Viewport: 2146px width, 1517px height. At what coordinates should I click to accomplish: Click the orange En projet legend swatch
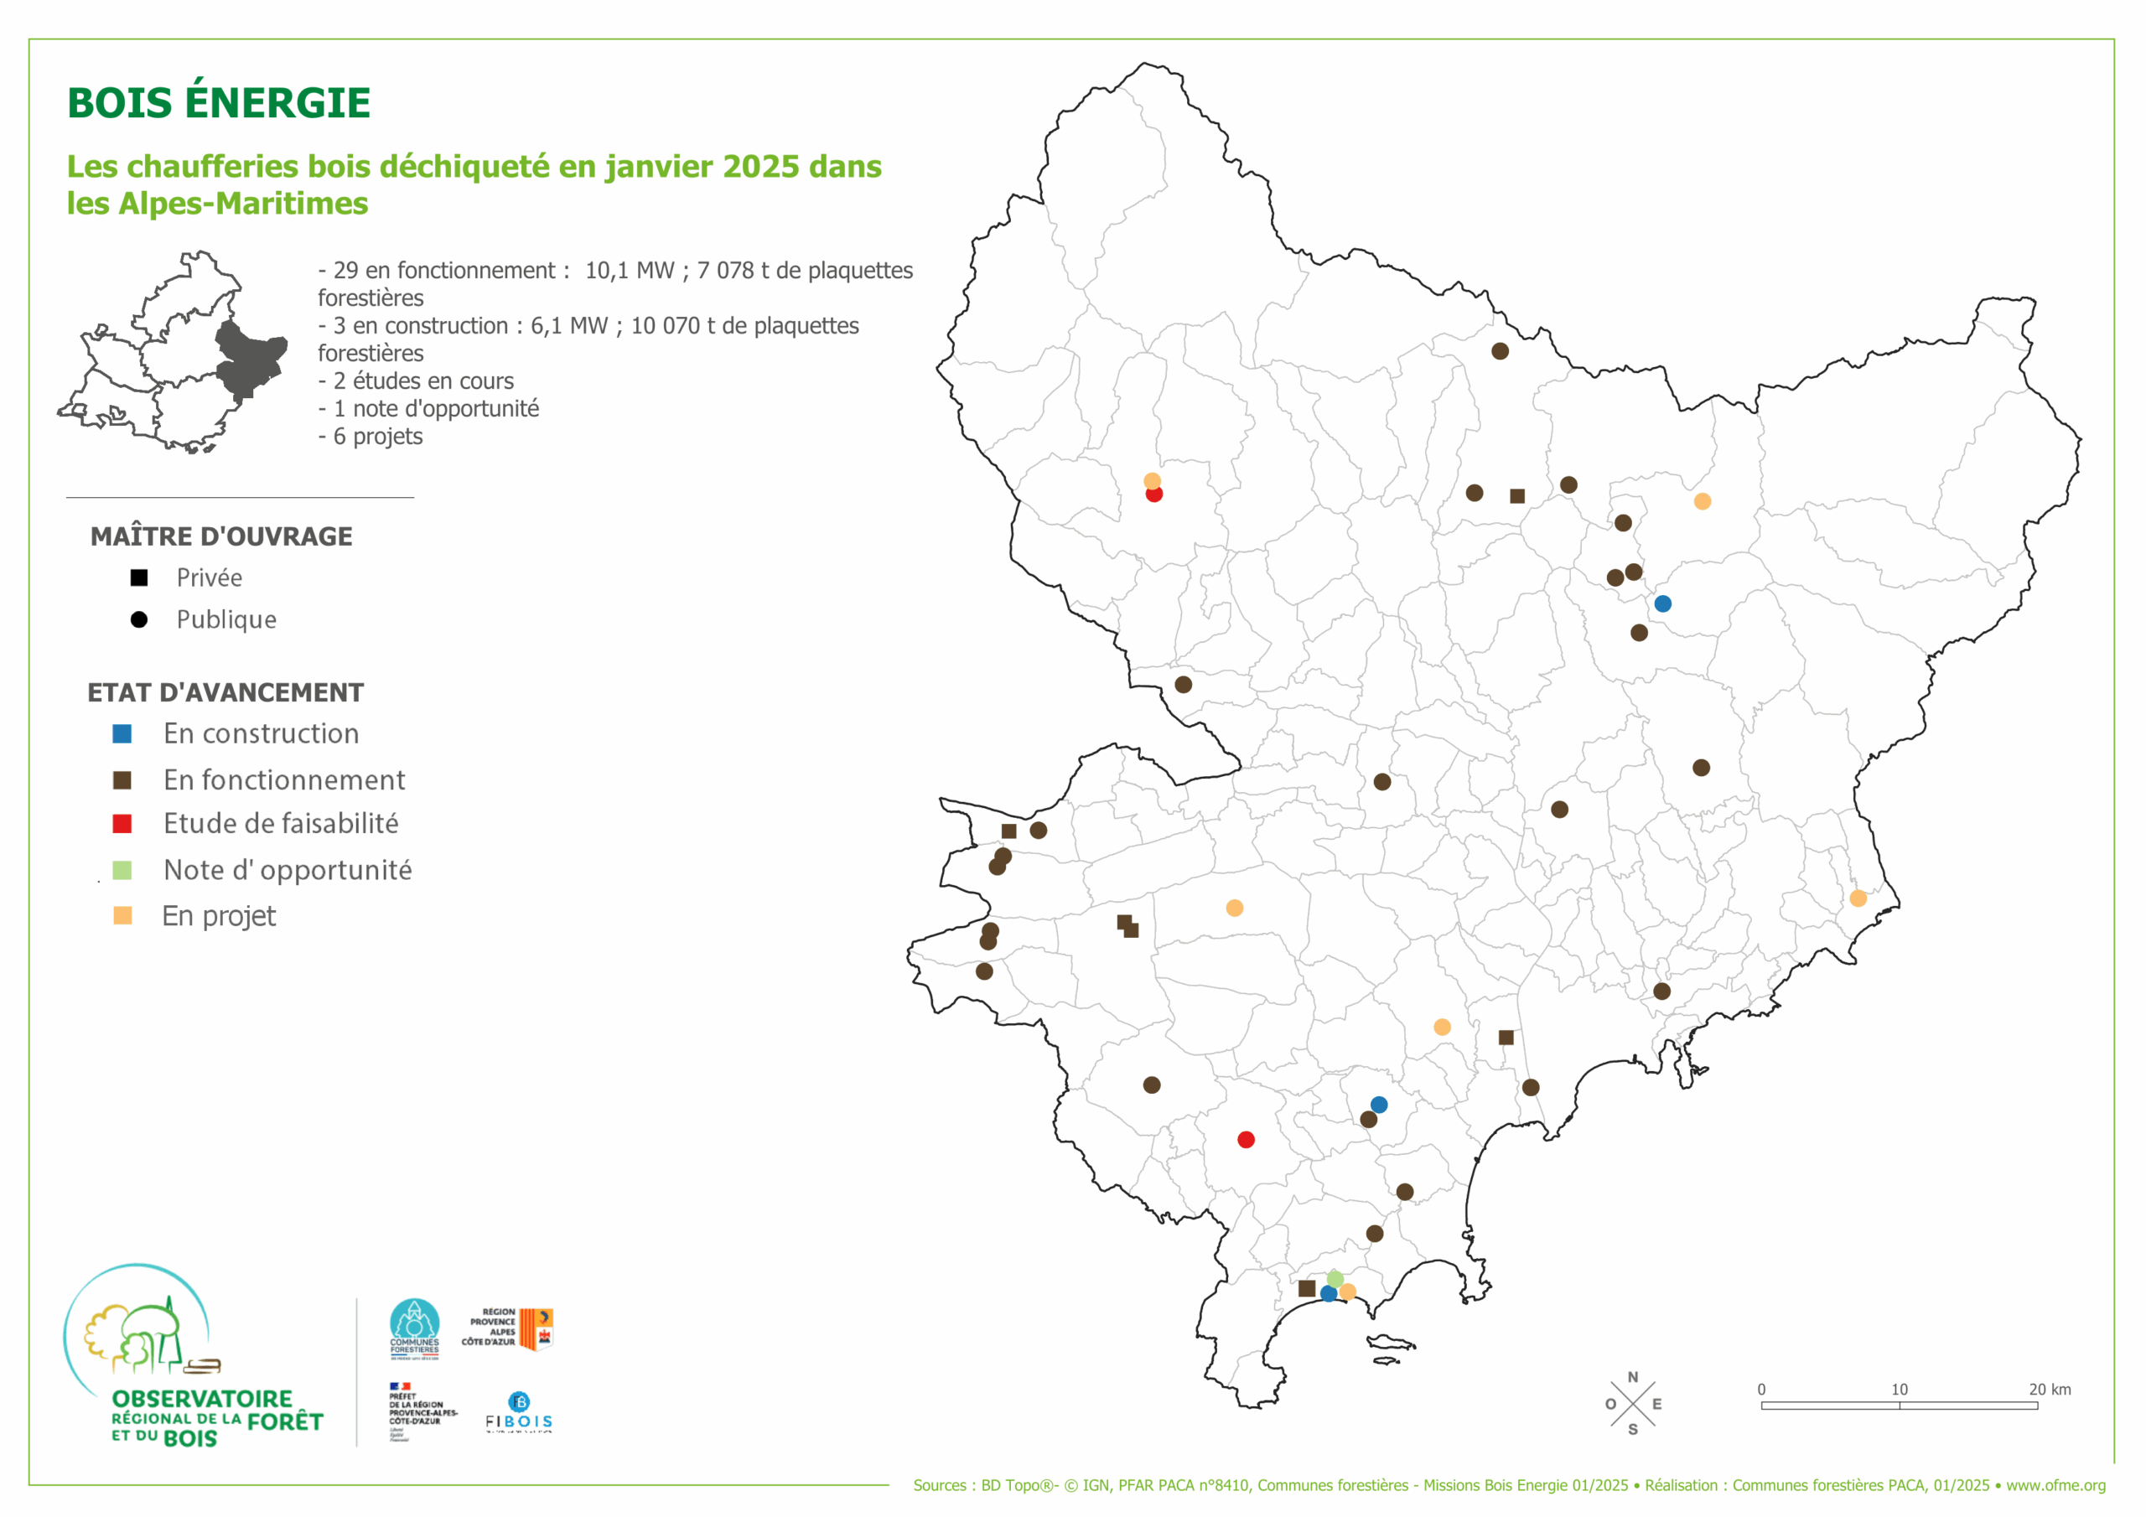122,916
